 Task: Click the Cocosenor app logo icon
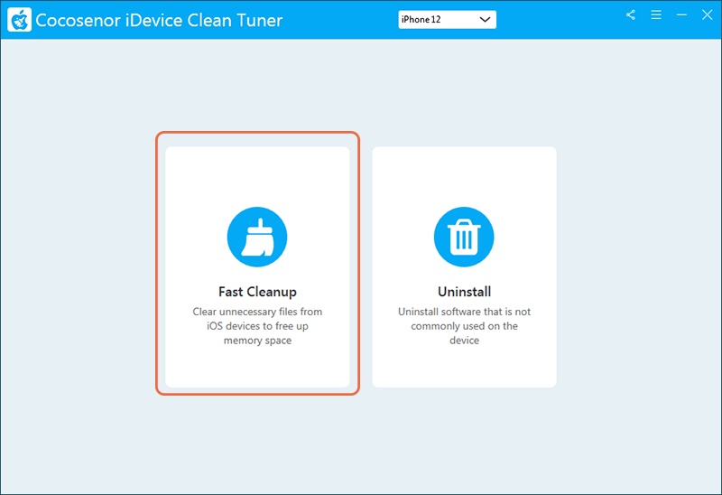click(19, 20)
